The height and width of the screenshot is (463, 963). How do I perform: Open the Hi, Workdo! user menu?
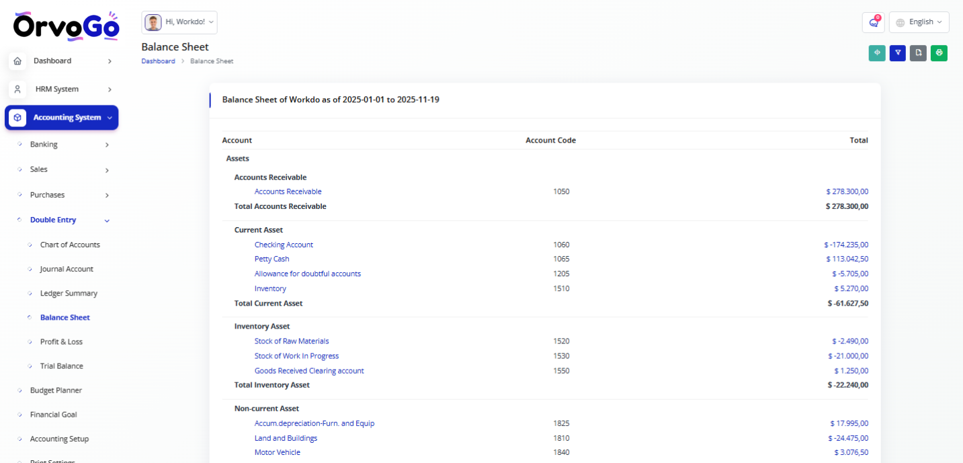[x=179, y=22]
